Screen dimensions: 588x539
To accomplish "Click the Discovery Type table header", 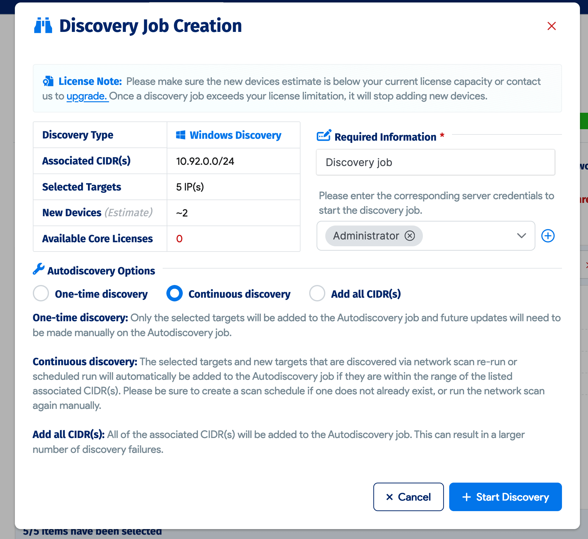I will pyautogui.click(x=78, y=135).
